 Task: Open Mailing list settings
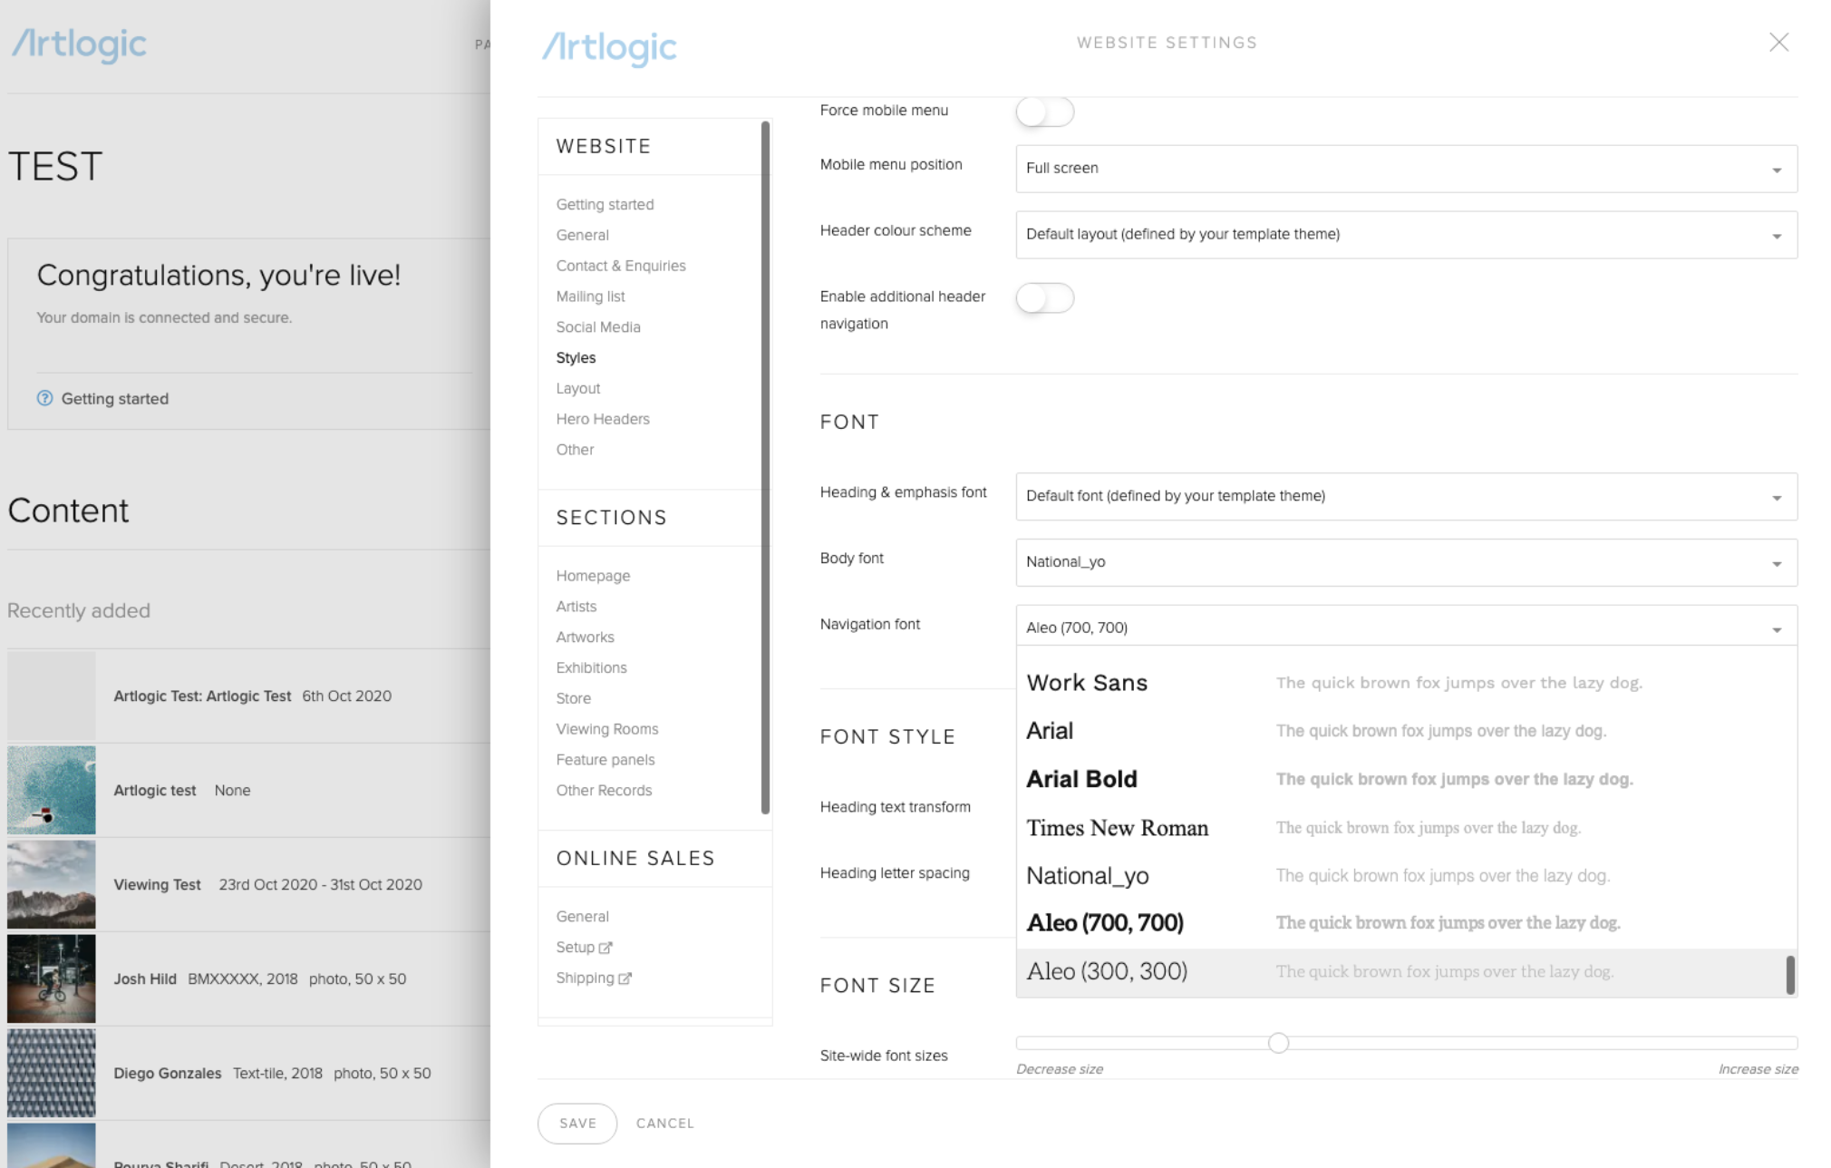590,297
